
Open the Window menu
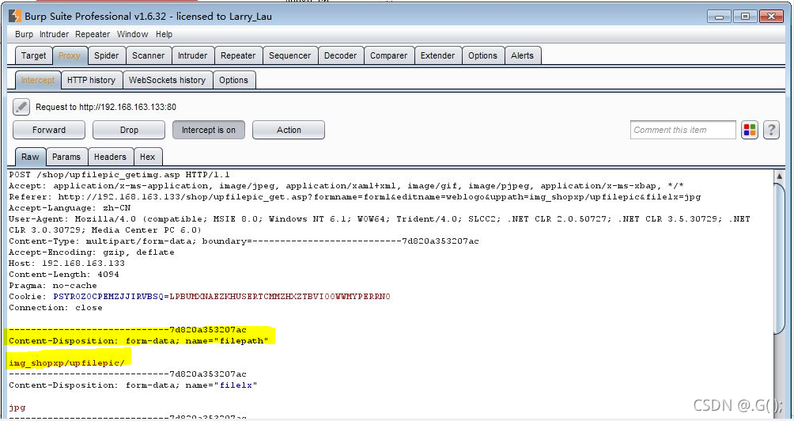[x=132, y=34]
